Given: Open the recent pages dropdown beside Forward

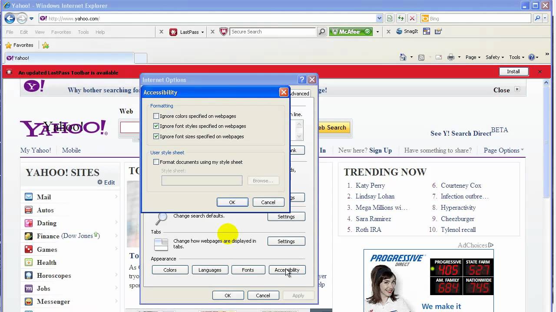Looking at the screenshot, I should (31, 19).
